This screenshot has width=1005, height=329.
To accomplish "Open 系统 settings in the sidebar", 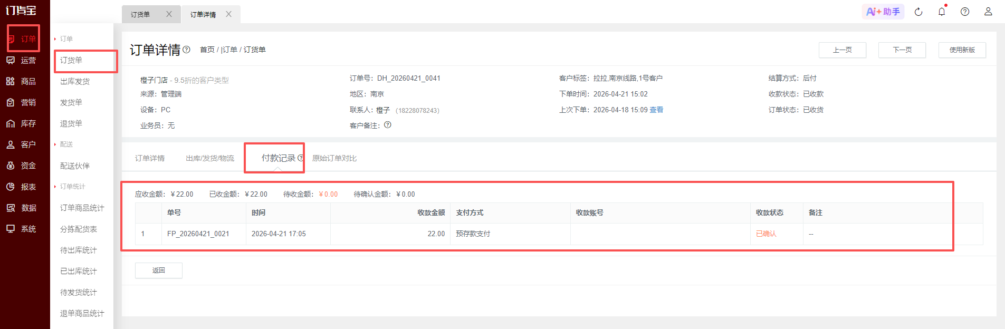I will (21, 229).
